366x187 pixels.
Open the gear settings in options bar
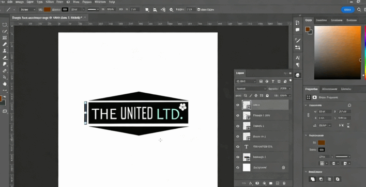(171, 10)
